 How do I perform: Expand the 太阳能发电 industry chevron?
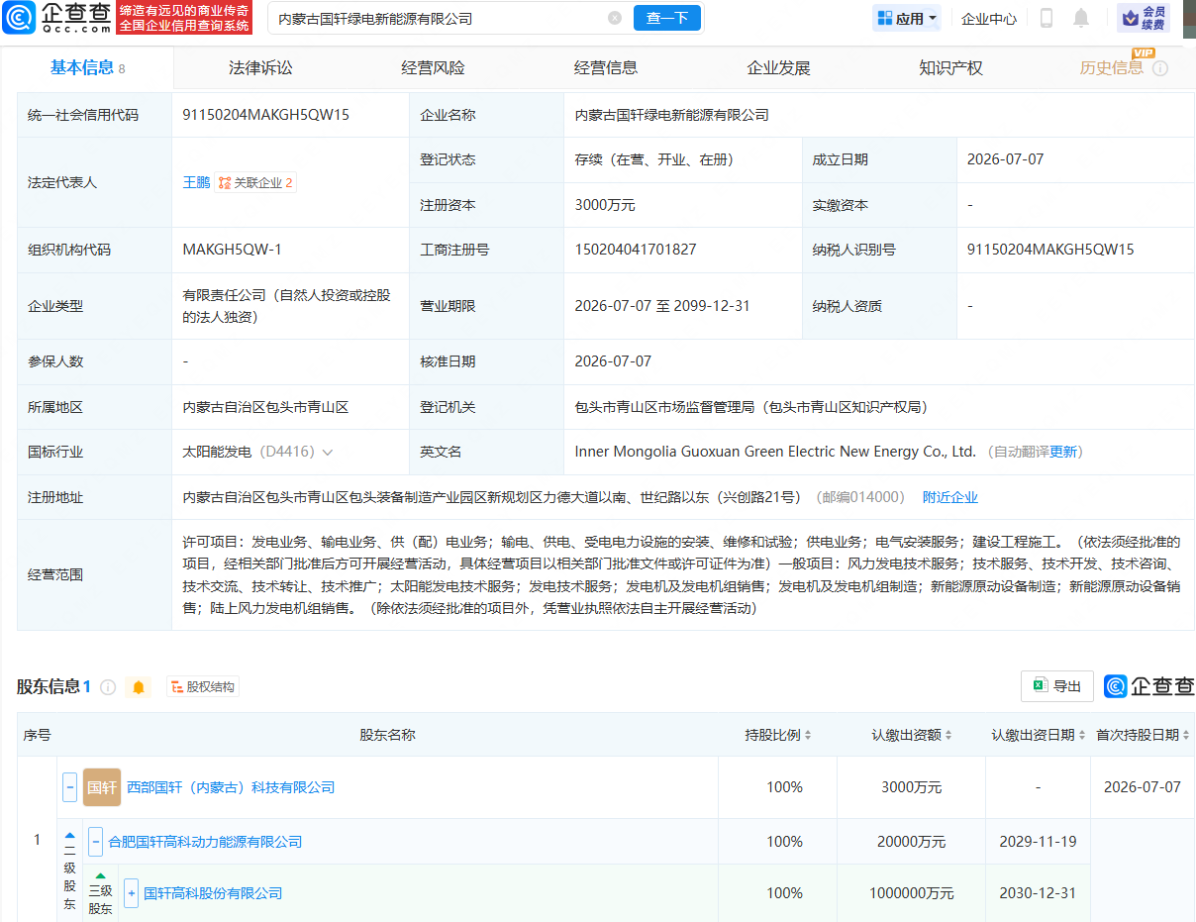328,452
